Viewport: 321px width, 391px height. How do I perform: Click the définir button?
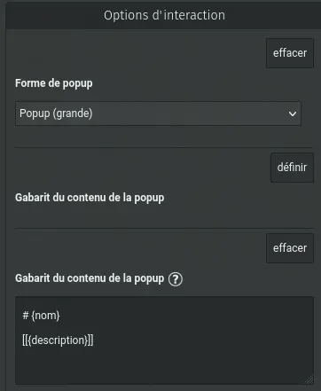[x=292, y=168]
